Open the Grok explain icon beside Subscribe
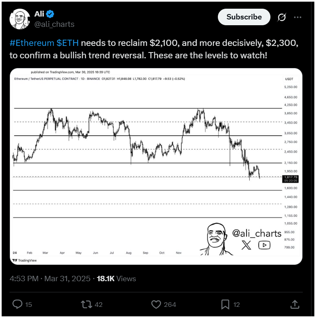Image resolution: width=316 pixels, height=318 pixels. pos(282,17)
